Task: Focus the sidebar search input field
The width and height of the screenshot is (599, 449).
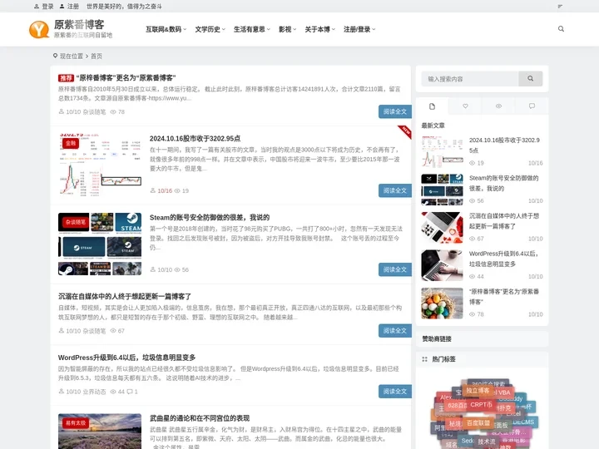Action: pyautogui.click(x=470, y=79)
